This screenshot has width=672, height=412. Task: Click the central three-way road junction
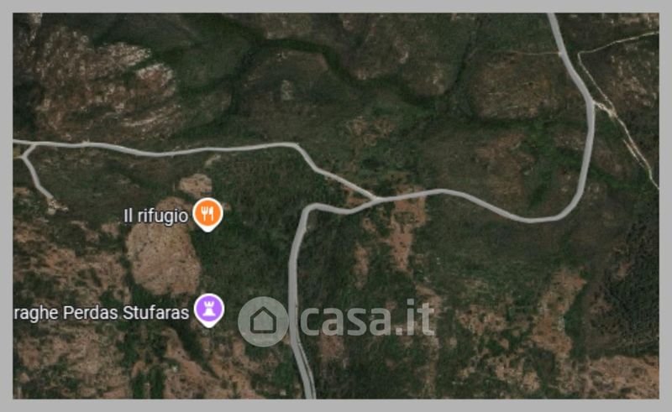coord(376,199)
